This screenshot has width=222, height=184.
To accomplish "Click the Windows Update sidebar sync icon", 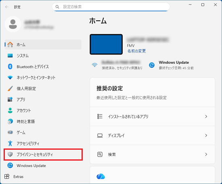I will tap(10, 165).
